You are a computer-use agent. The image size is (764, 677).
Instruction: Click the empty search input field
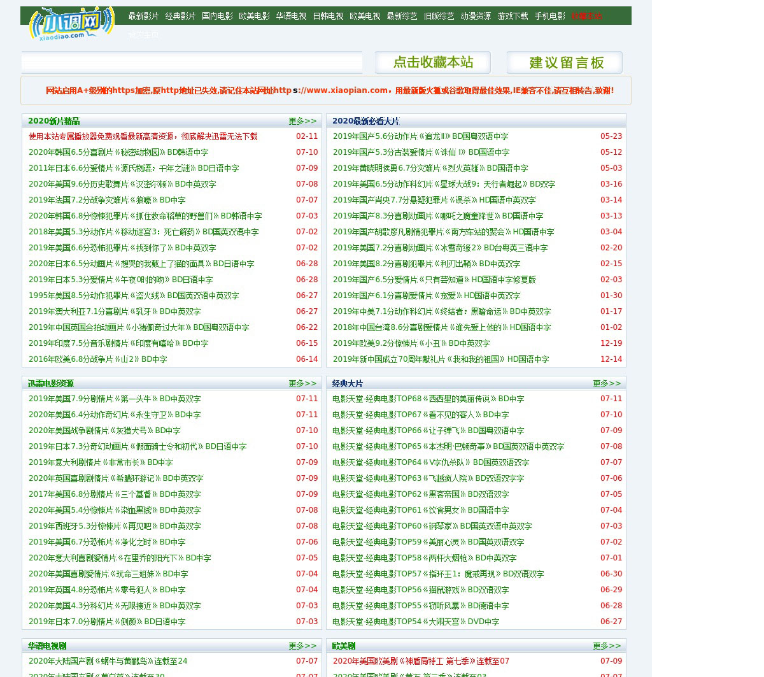pos(192,62)
